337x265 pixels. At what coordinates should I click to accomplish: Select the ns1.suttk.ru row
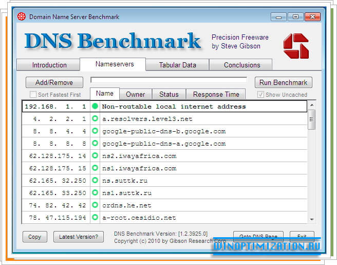click(164, 192)
